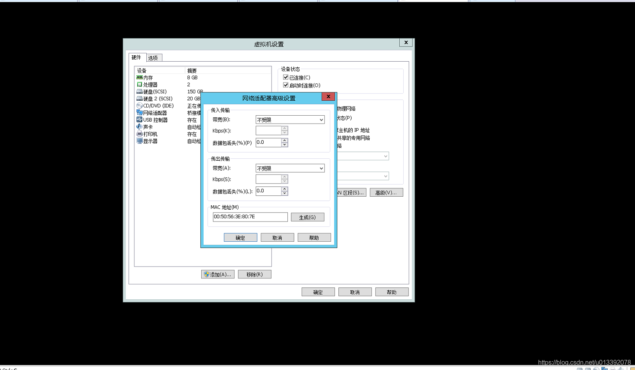
Task: Select the 声卡 sound card icon
Action: (139, 127)
